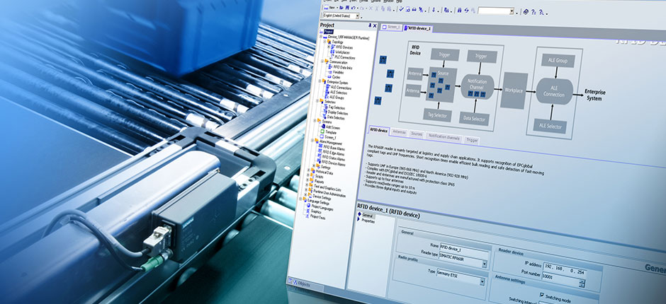666x304 pixels.
Task: Click the Tag Selector block
Action: pos(437,115)
